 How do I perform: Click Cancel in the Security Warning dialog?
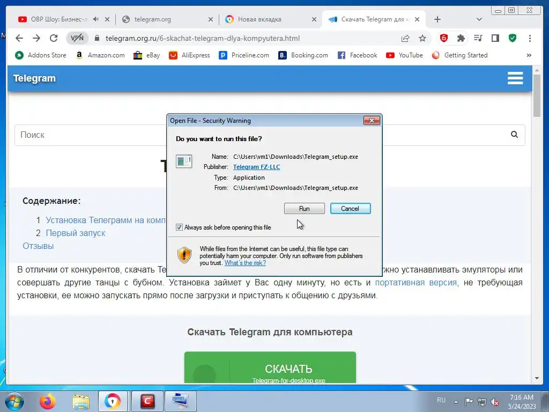click(350, 209)
